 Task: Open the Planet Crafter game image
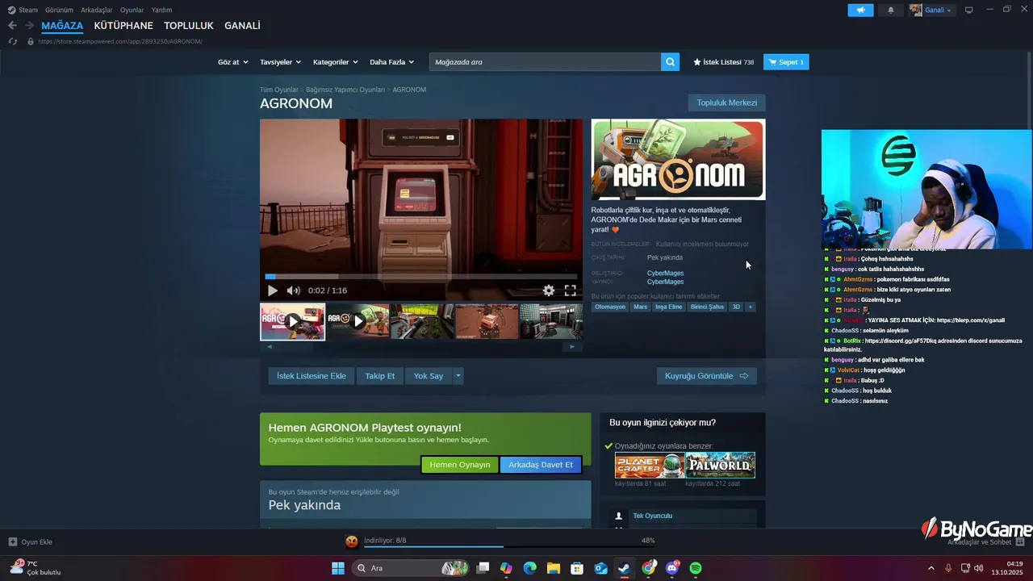[x=650, y=466]
